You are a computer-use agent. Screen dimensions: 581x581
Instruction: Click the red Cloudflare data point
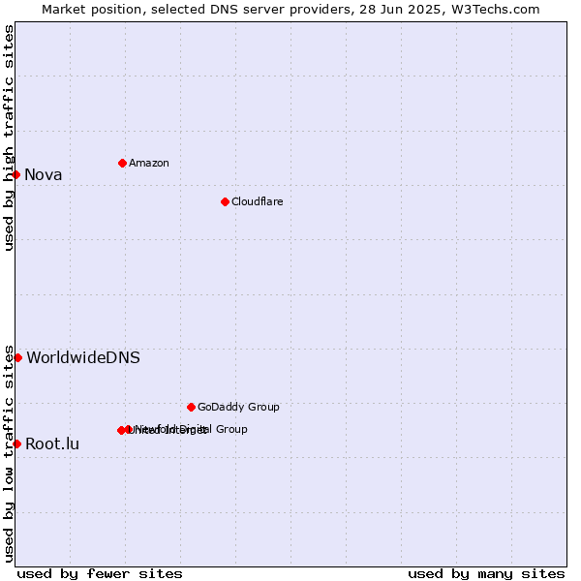tap(225, 202)
